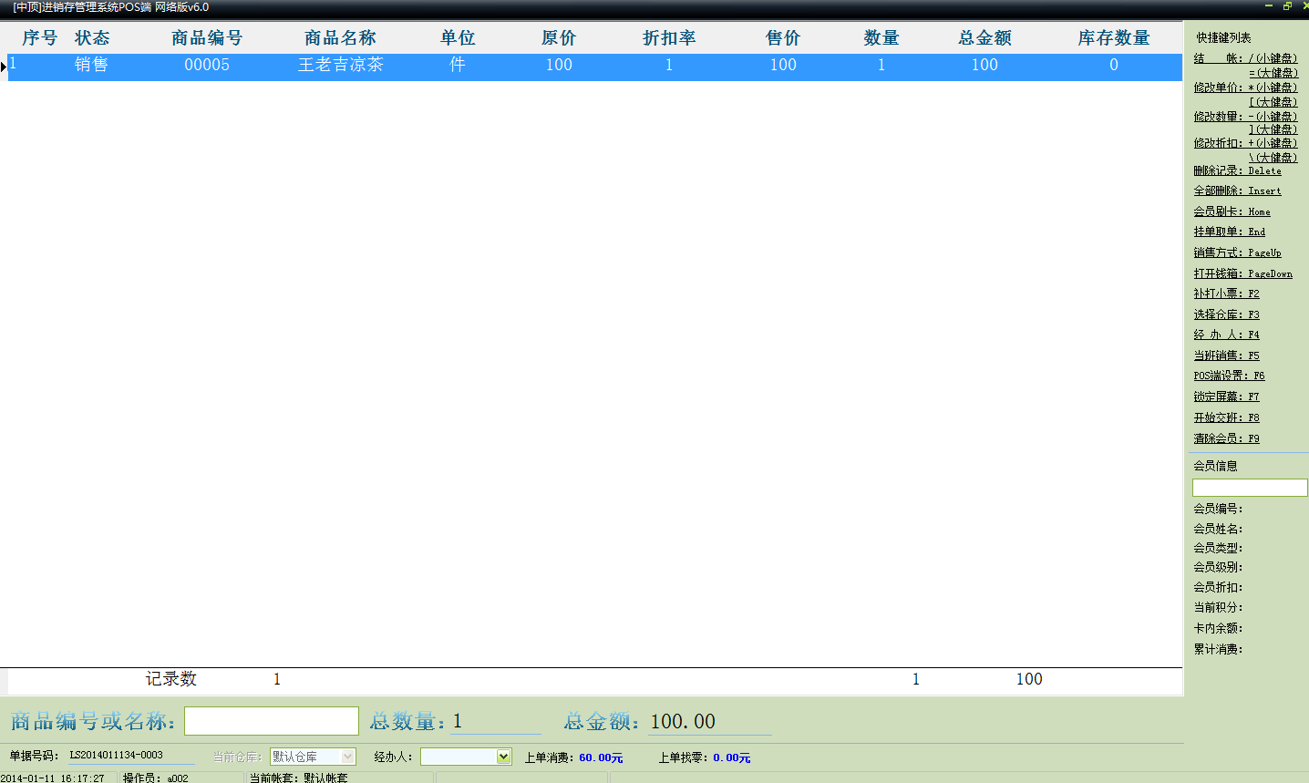Click the 修改单价 shortcut link

(1245, 88)
